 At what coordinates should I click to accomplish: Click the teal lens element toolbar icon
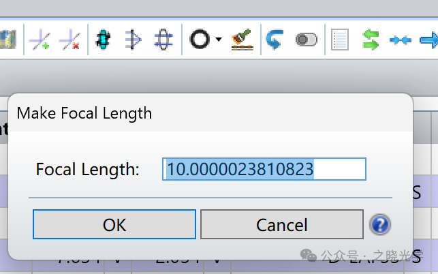104,40
